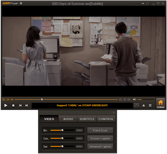The width and height of the screenshot is (167, 154).
Task: Stop the video playback
Action: coord(13,106)
